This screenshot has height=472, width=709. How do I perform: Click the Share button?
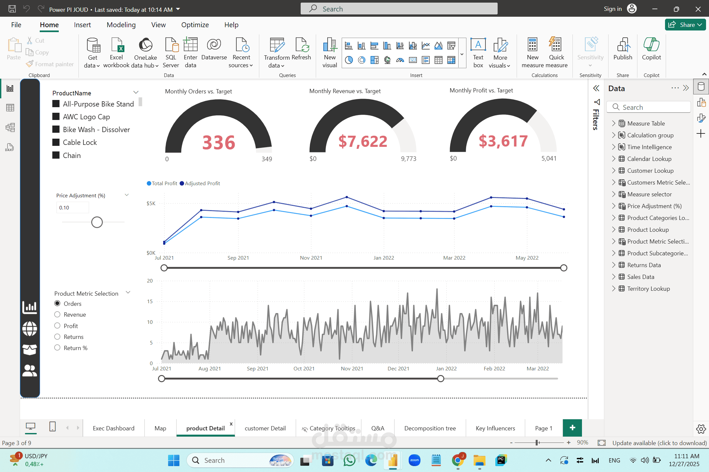pos(685,25)
